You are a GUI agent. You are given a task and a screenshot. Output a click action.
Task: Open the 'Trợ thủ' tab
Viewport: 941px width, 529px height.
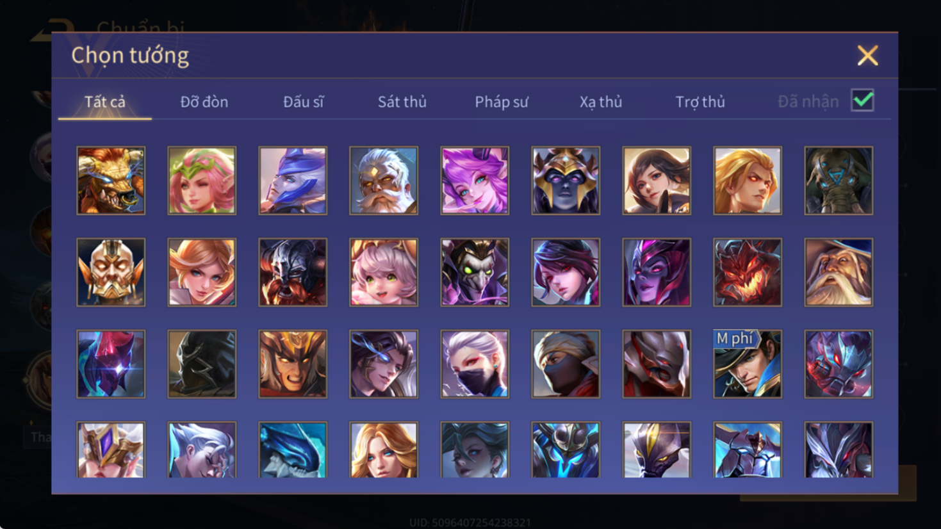coord(700,102)
